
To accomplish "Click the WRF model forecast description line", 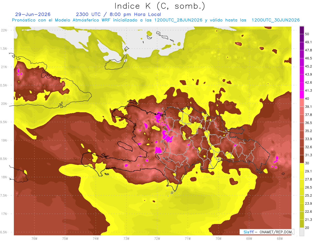I will [156, 20].
